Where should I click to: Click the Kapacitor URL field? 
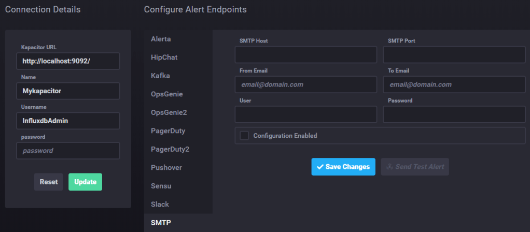(68, 61)
